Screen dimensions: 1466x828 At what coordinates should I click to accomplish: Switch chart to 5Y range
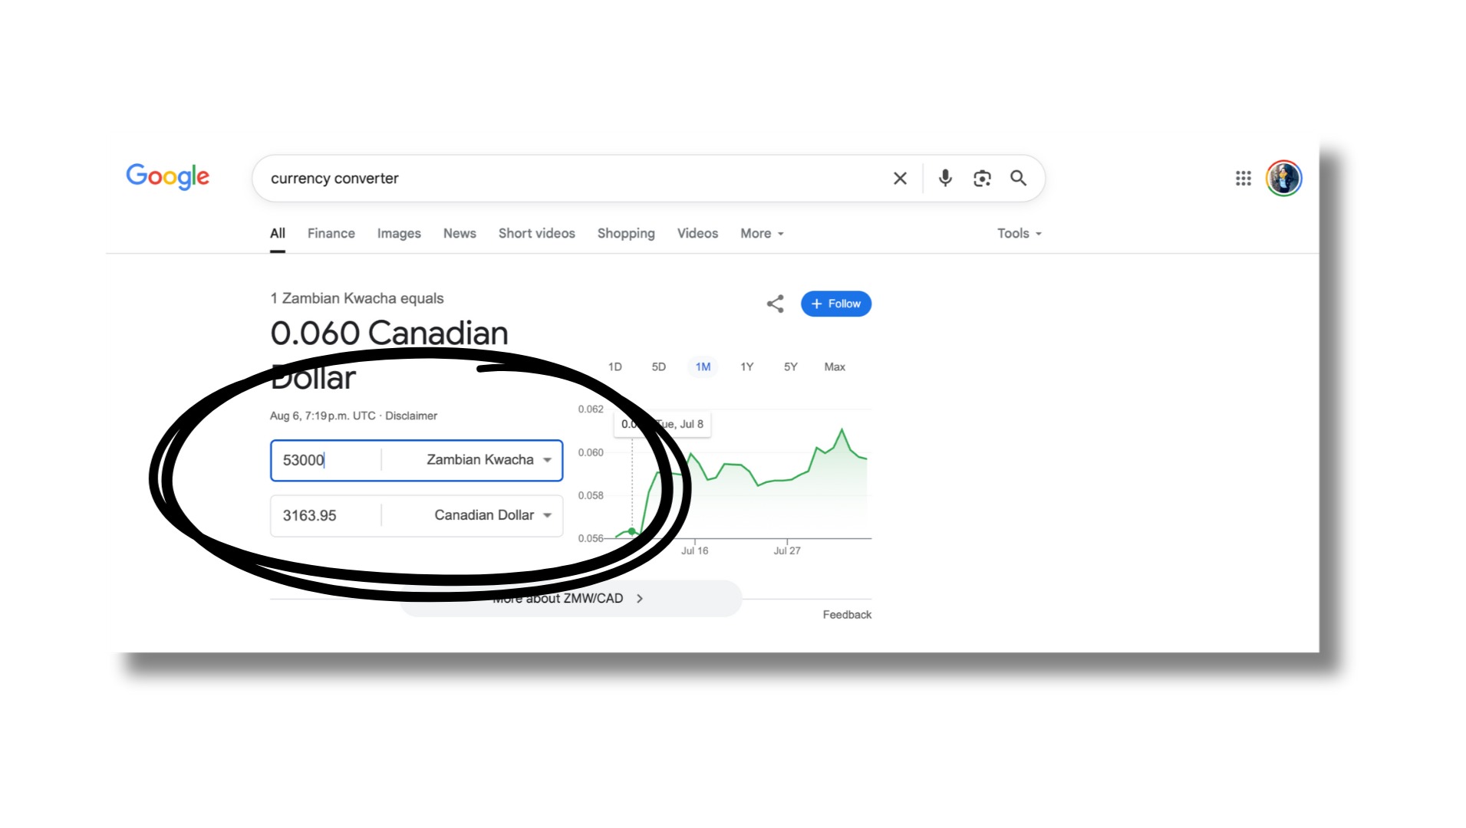coord(790,367)
